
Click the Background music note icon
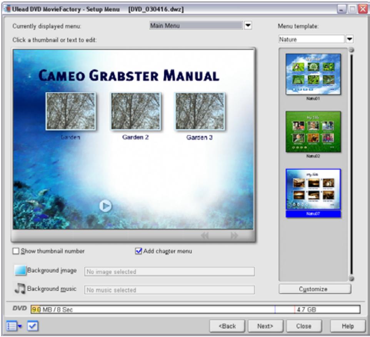tap(20, 289)
